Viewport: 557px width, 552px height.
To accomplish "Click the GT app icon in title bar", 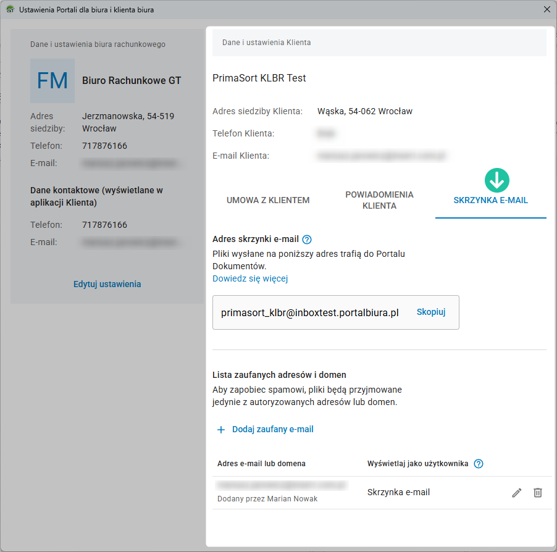I will (x=10, y=10).
